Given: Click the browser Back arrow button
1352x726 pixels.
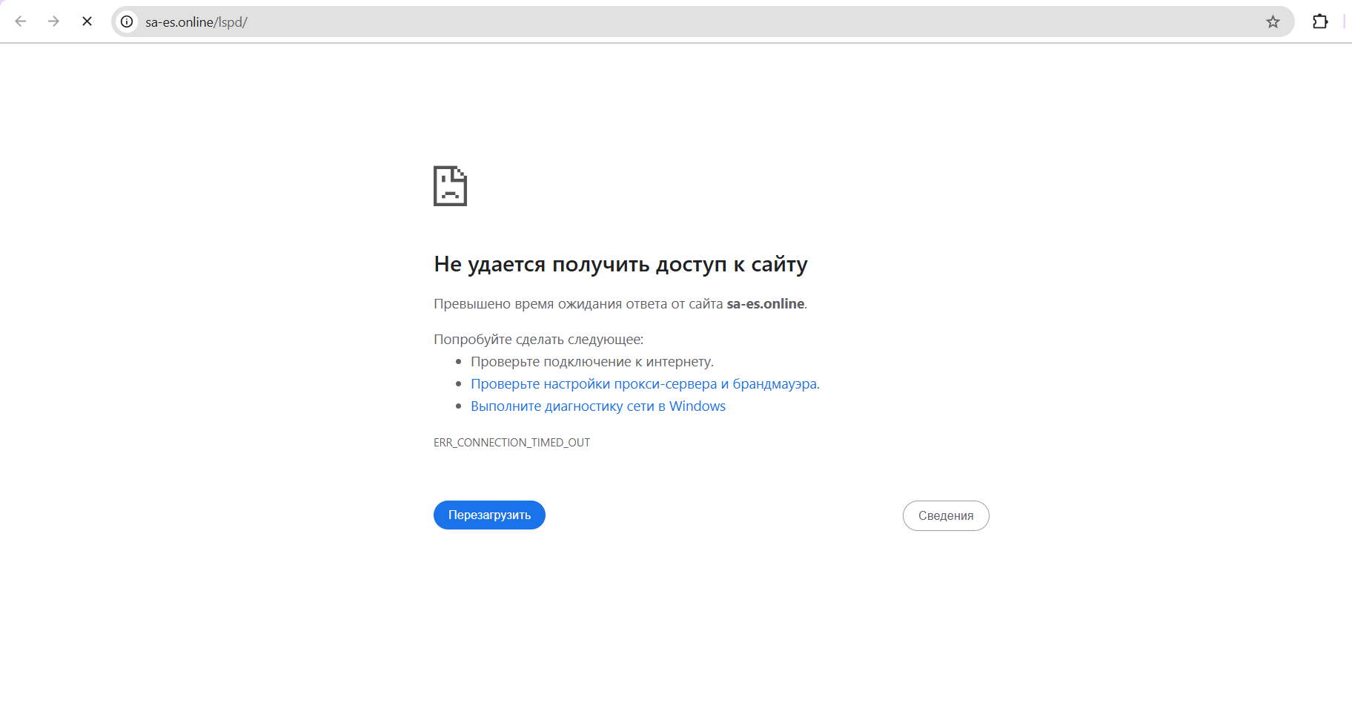Looking at the screenshot, I should click(x=21, y=22).
